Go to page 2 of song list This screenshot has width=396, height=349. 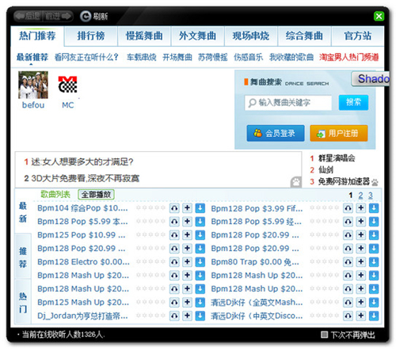[x=360, y=195]
